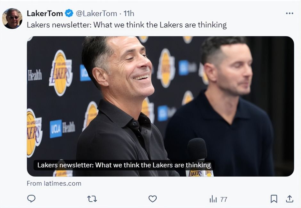Open the @LakerTom handle link
The width and height of the screenshot is (301, 208).
[96, 13]
